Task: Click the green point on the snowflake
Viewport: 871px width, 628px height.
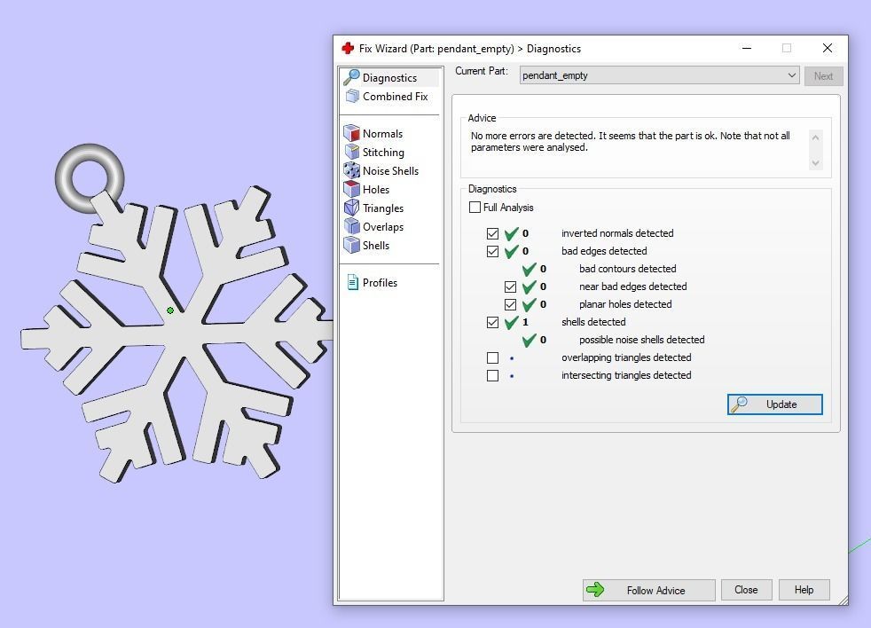Action: pyautogui.click(x=170, y=310)
